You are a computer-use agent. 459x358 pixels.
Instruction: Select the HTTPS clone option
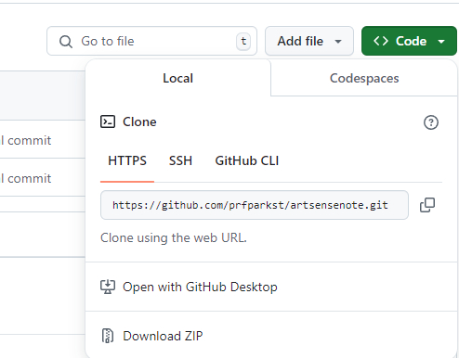coord(127,160)
